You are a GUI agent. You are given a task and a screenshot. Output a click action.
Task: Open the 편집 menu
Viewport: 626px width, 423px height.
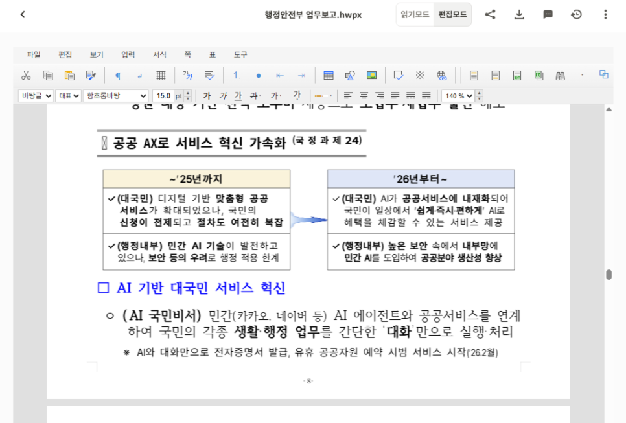(x=65, y=54)
